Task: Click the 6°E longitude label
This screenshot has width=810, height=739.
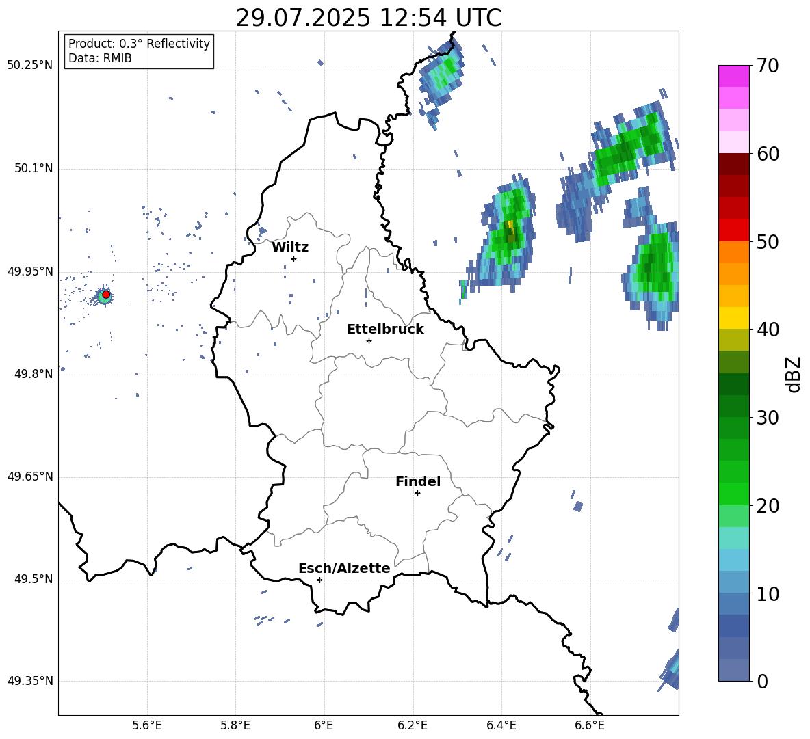Action: pyautogui.click(x=324, y=726)
